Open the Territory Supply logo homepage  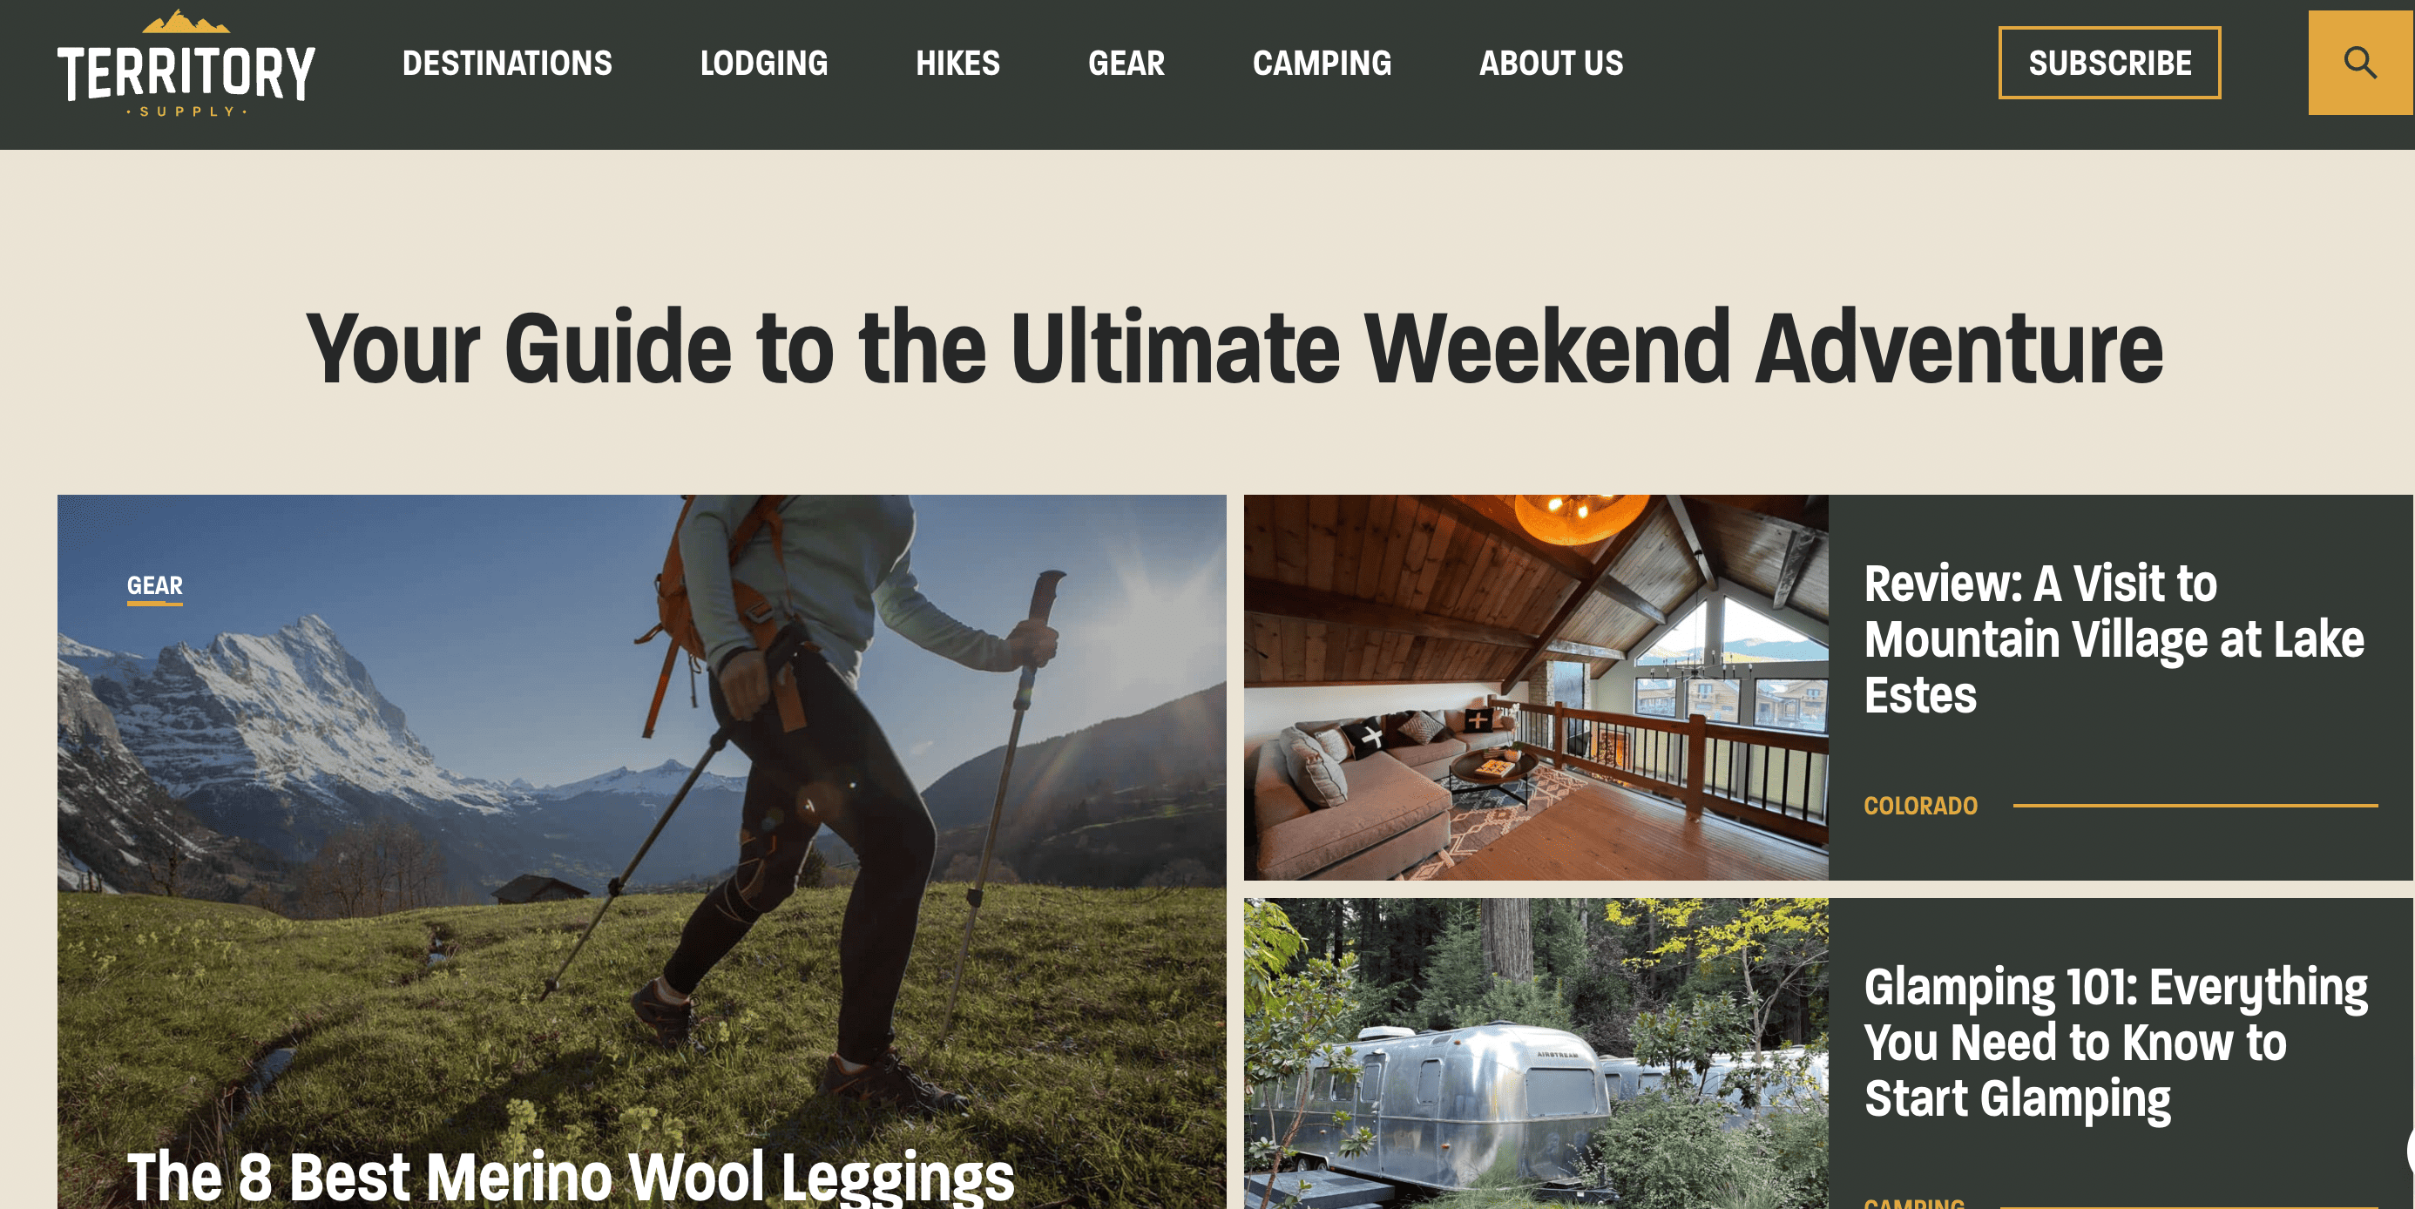pos(186,64)
